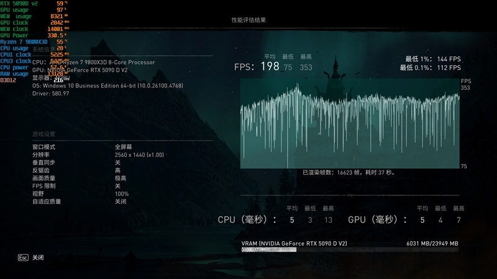Click the GPU（毫秒）label
Image resolution: width=497 pixels, height=279 pixels.
click(x=378, y=219)
